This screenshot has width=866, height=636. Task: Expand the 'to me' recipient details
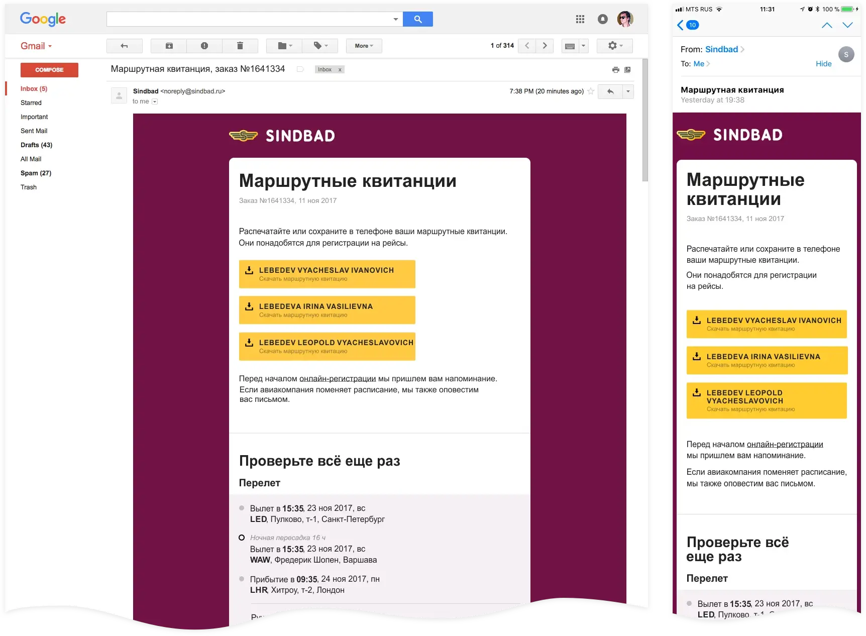(155, 101)
